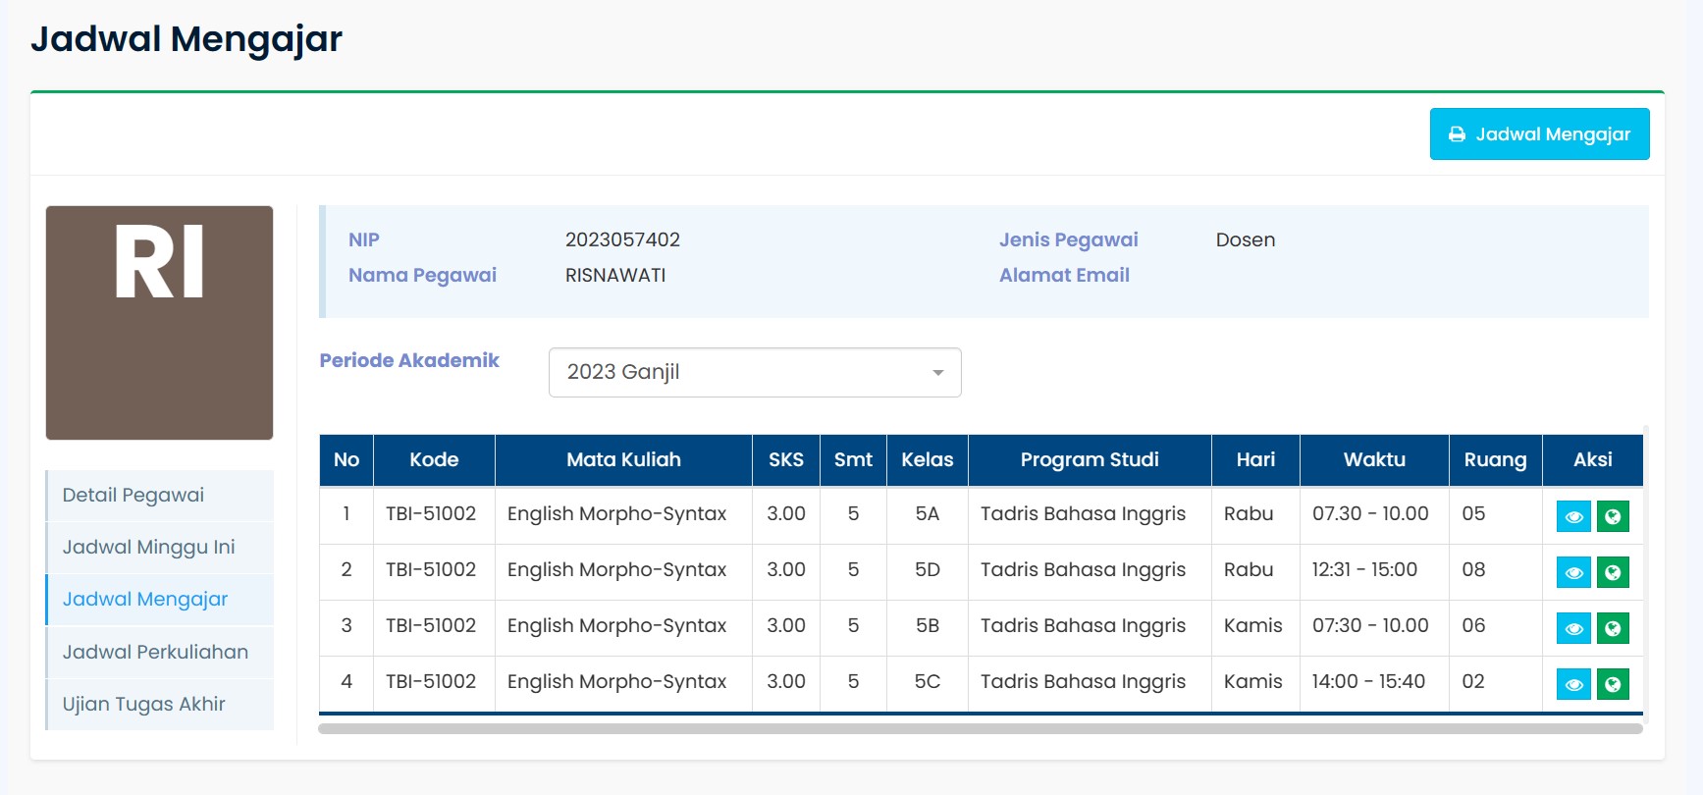The image size is (1703, 795).
Task: Click the horizontal scrollbar below table
Action: (980, 729)
